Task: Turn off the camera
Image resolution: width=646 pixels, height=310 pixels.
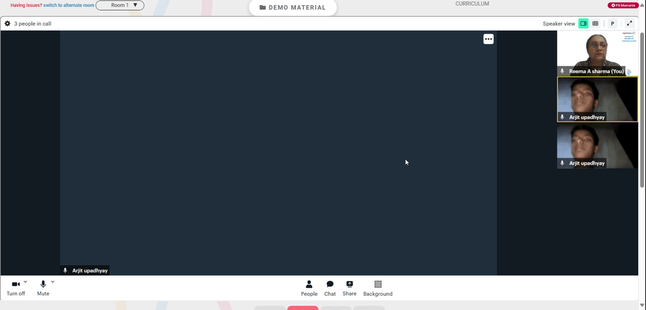Action: [16, 288]
